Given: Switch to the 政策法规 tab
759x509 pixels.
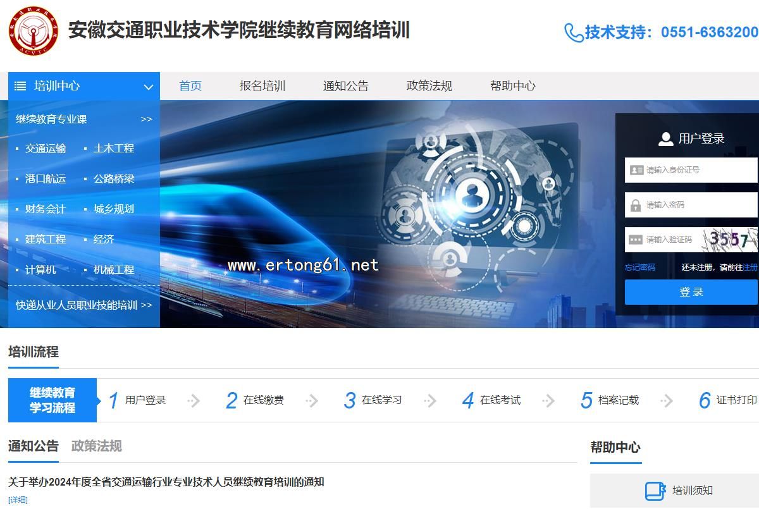Looking at the screenshot, I should pos(96,446).
